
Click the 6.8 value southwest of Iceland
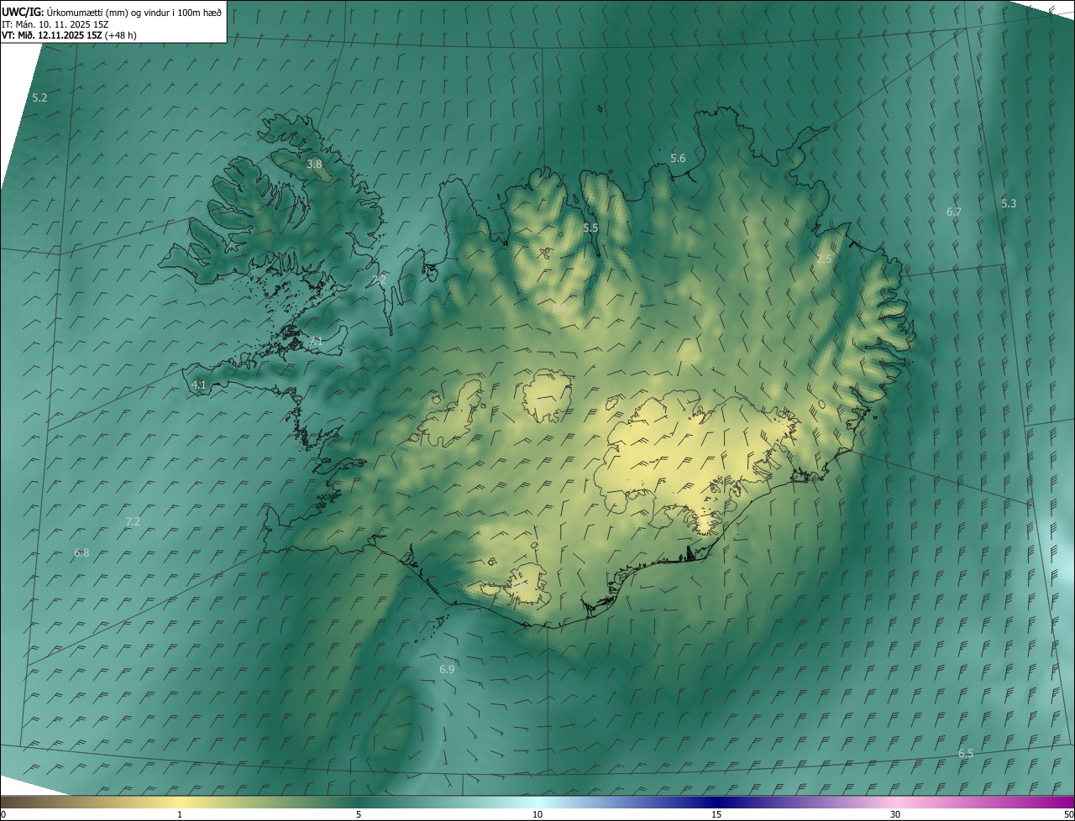(81, 553)
